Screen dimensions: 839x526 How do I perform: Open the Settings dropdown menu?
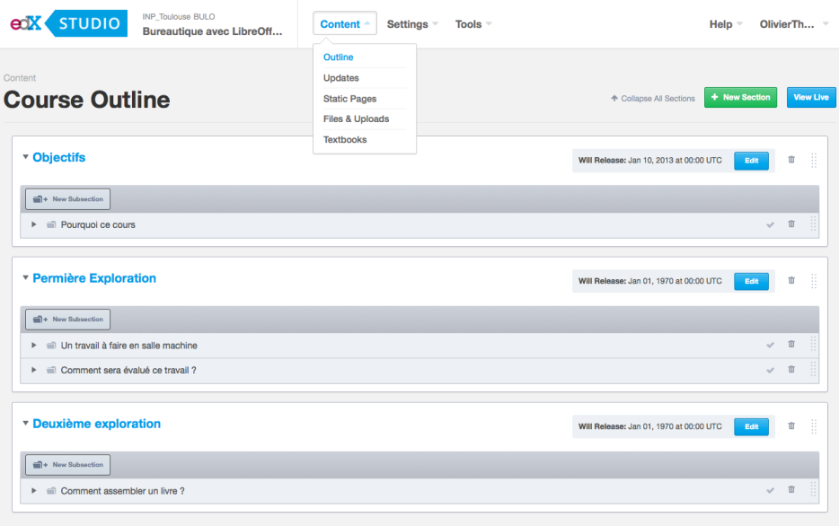412,24
